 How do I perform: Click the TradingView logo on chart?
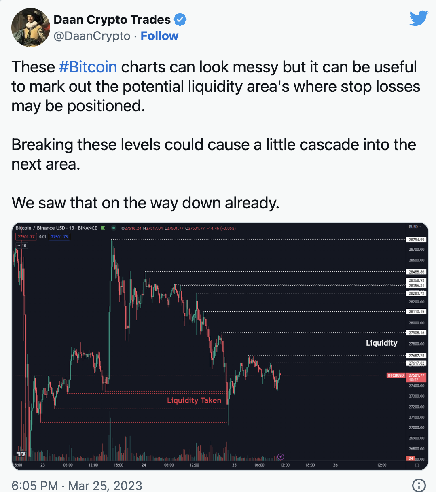tap(21, 454)
